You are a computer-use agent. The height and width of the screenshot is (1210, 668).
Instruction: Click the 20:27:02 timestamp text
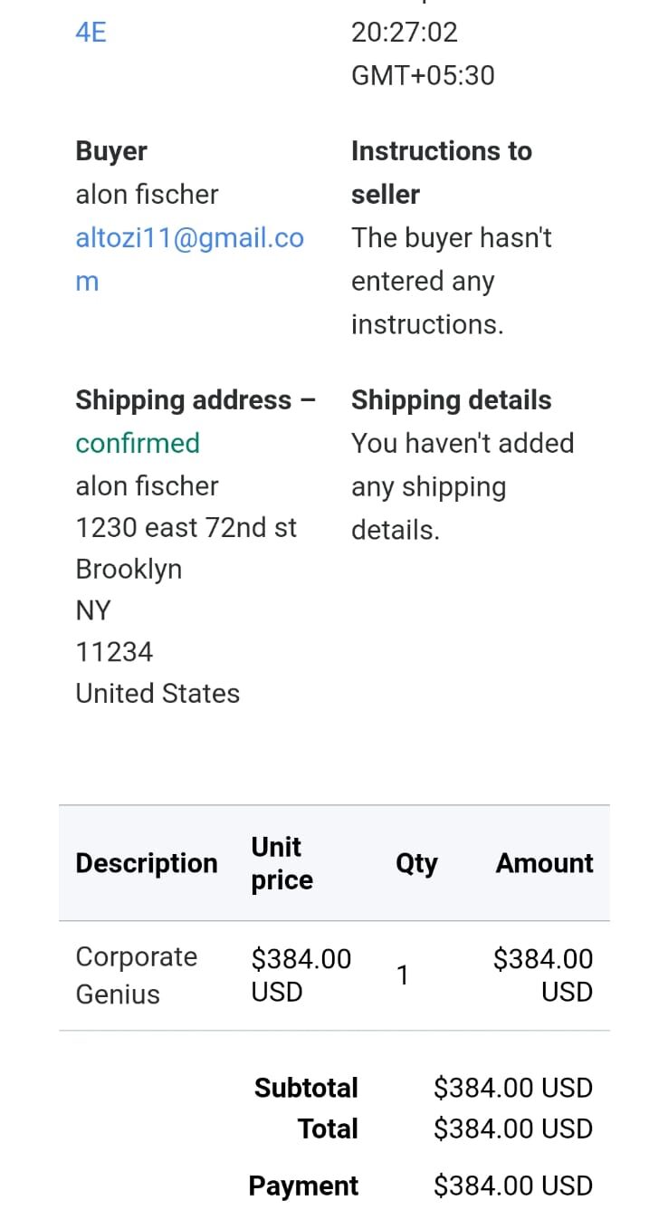pos(405,33)
